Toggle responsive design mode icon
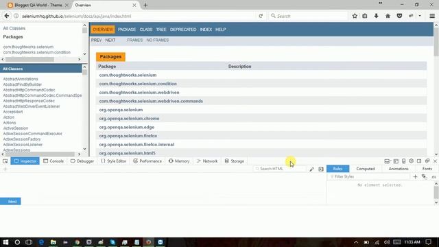The image size is (439, 247). [x=404, y=161]
